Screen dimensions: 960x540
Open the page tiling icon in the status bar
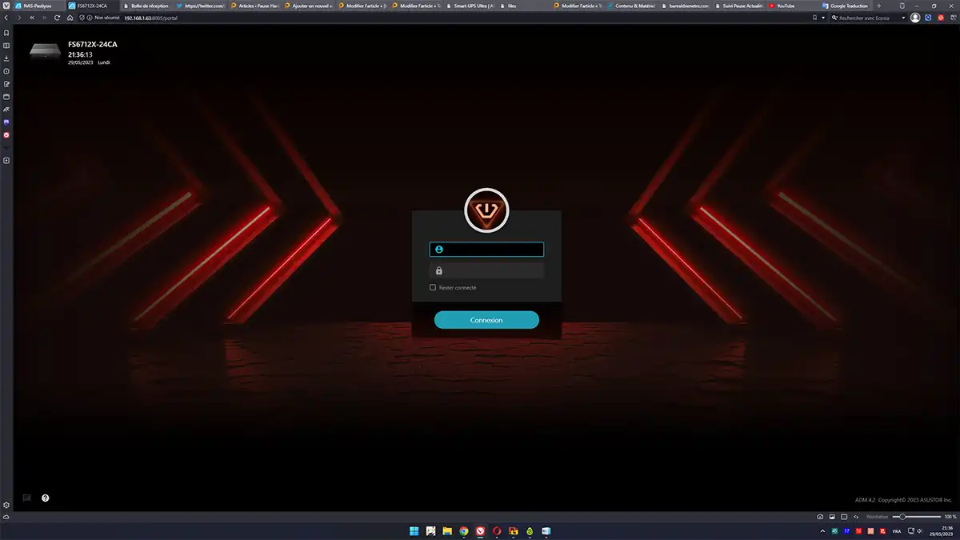(x=843, y=517)
